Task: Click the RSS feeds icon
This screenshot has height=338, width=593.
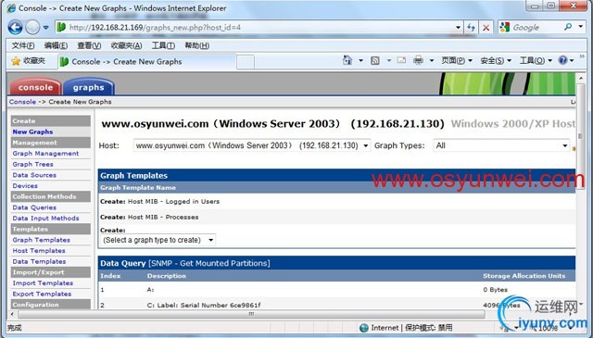Action: coord(374,60)
